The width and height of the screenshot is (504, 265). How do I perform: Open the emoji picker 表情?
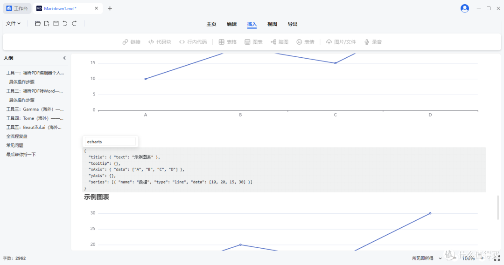tap(305, 42)
